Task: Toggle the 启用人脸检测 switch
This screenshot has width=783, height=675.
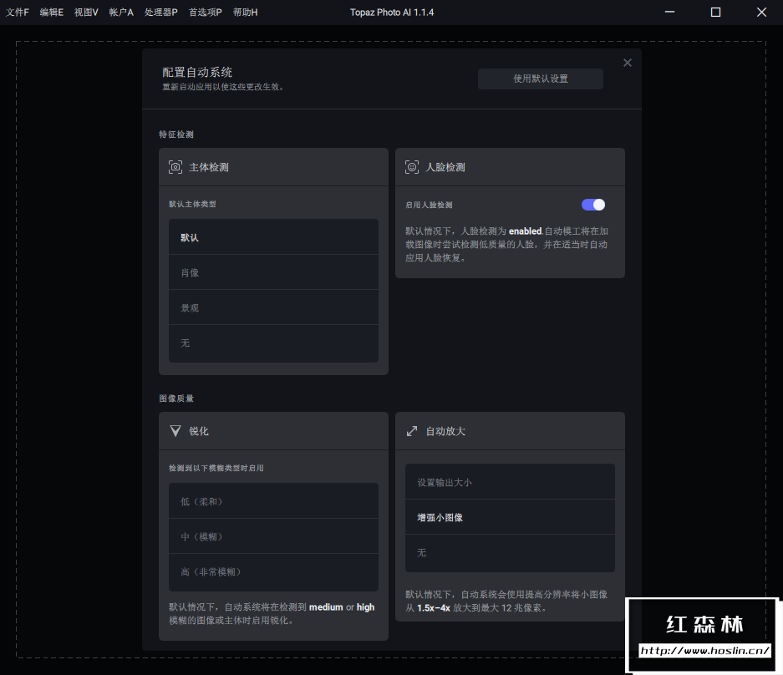Action: click(x=593, y=205)
